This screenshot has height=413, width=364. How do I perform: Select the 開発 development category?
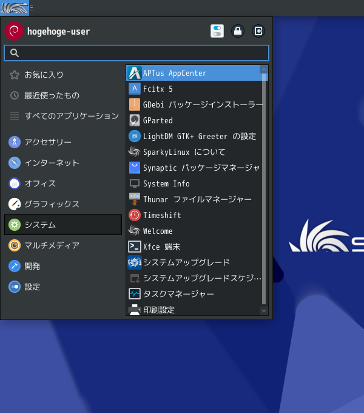(x=63, y=266)
